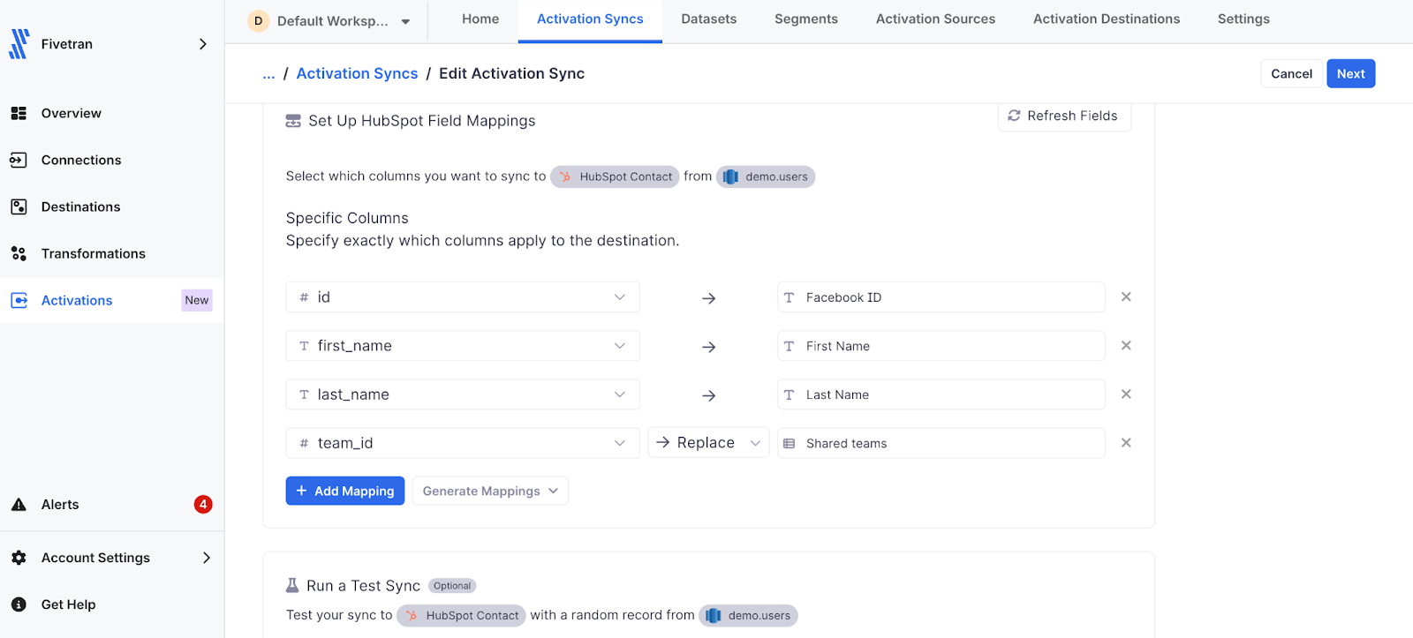Click the test sync flask icon
This screenshot has width=1413, height=638.
[292, 585]
